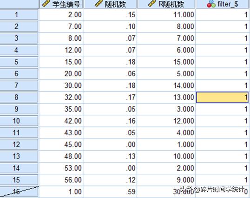Click rank cell 8.000
The height and width of the screenshot is (198, 250).
[x=166, y=26]
